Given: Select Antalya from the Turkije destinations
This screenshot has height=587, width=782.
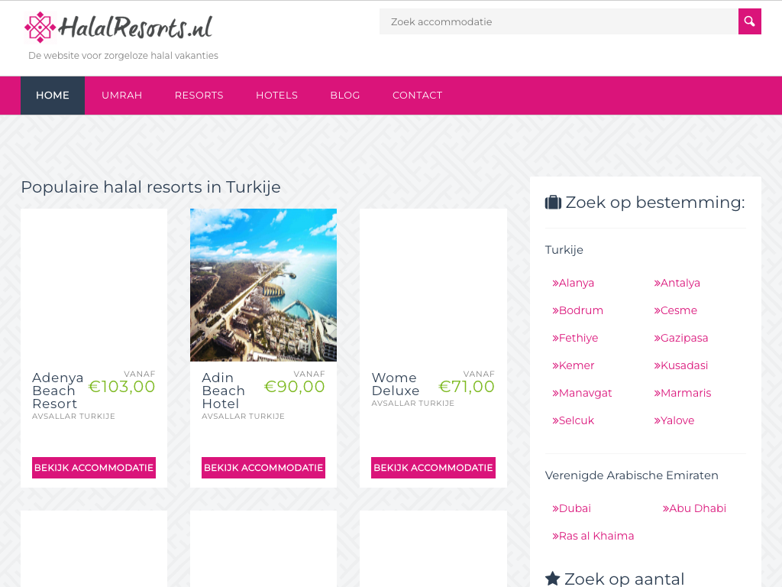Looking at the screenshot, I should [680, 283].
